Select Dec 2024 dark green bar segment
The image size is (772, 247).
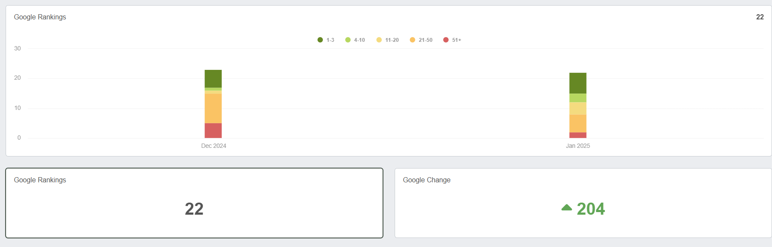(x=213, y=79)
